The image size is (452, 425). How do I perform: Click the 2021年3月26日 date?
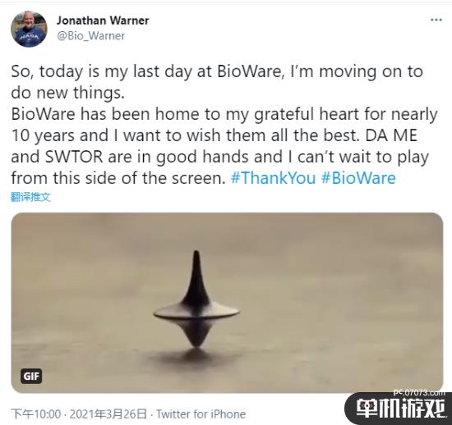108,414
